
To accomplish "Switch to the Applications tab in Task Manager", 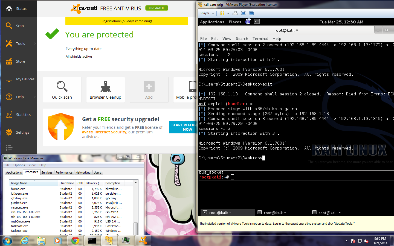I will (x=14, y=172).
